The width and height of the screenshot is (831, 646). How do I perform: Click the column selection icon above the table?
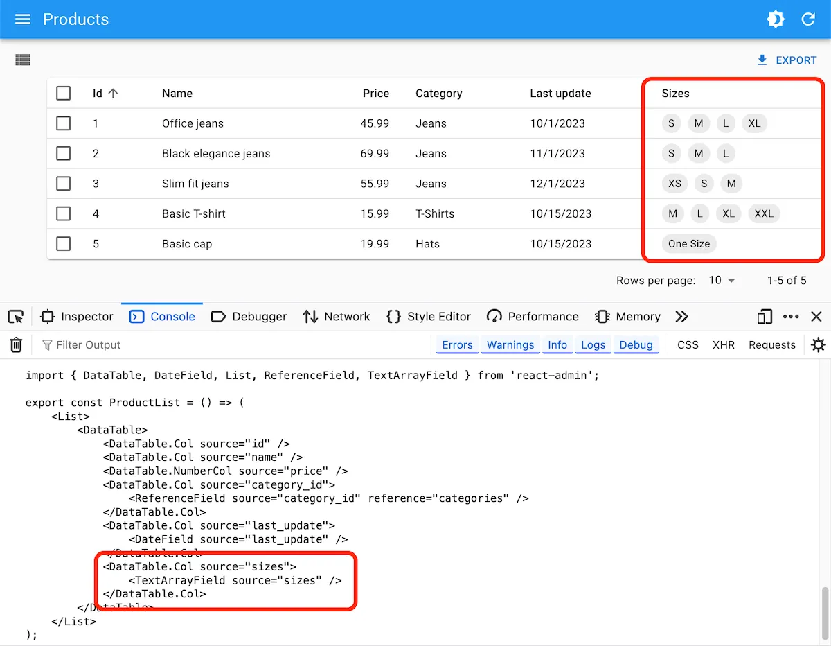point(22,60)
